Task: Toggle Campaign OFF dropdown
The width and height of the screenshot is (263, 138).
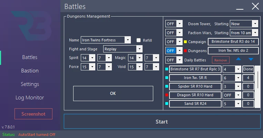Action: [174, 42]
